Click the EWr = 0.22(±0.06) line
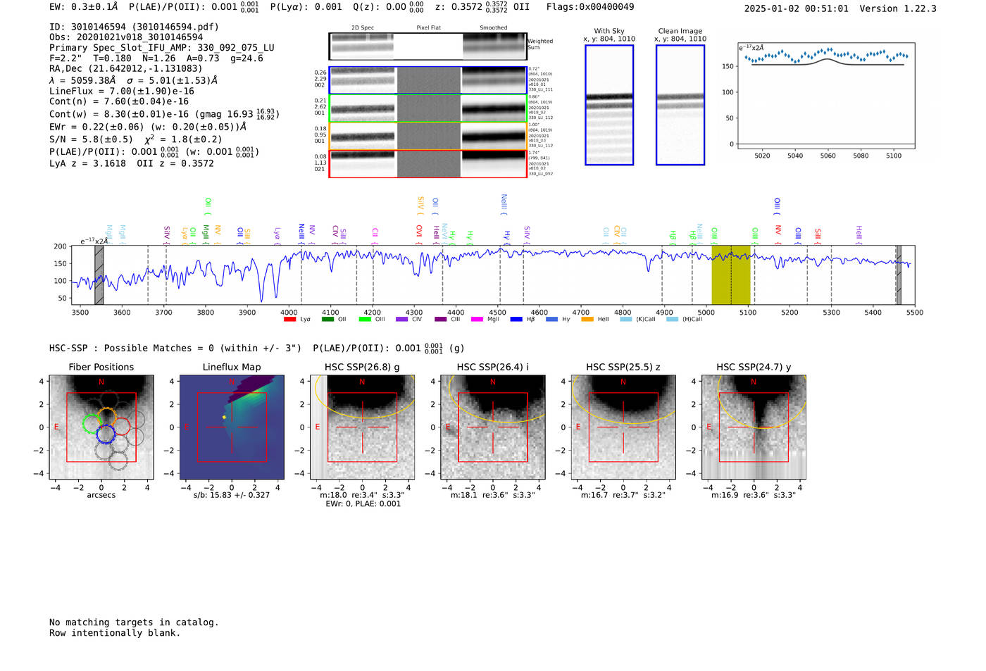The image size is (986, 671). [148, 127]
